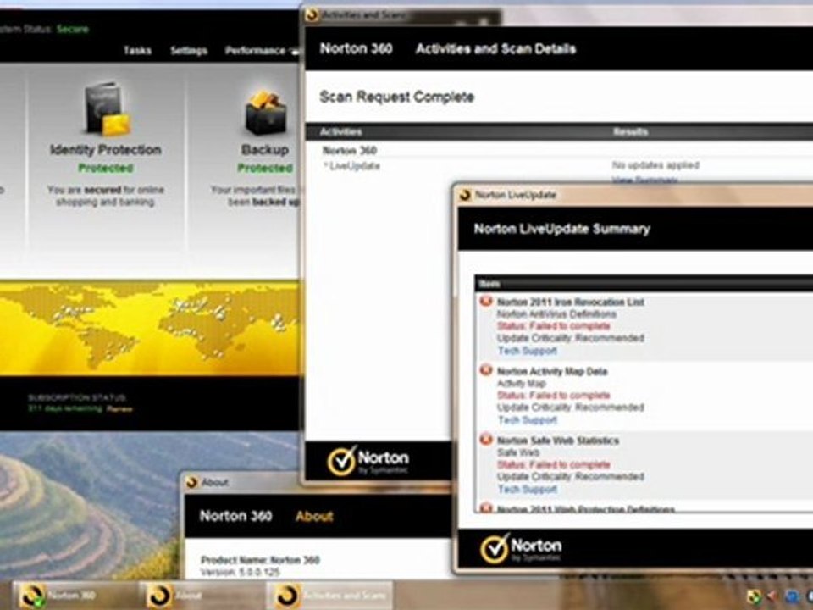Viewport: 813px width, 610px height.
Task: Click the Identity Protection book icon
Action: tap(107, 108)
